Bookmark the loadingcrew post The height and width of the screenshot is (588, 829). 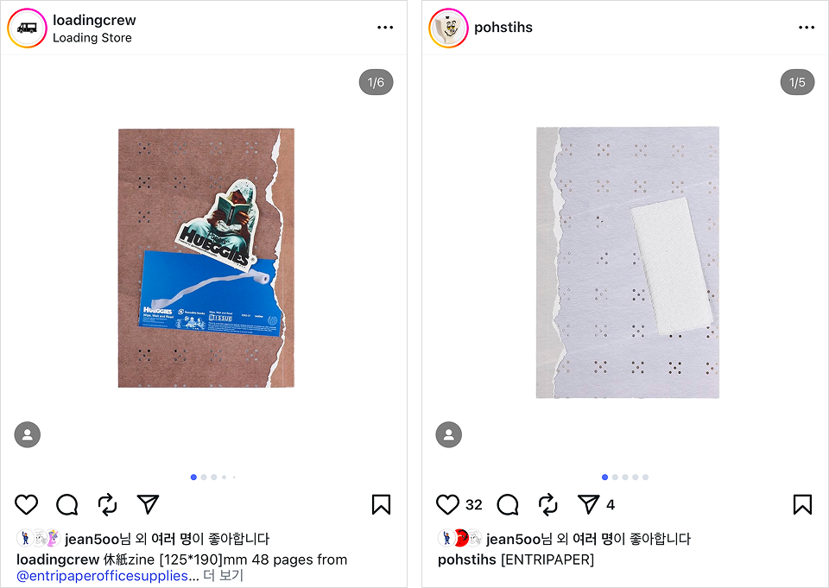click(381, 504)
